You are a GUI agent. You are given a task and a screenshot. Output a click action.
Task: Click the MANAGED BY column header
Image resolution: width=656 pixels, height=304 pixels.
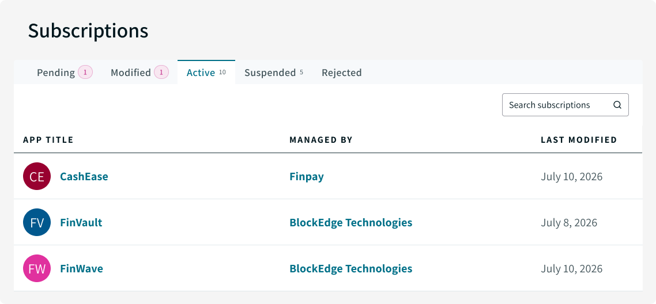pyautogui.click(x=321, y=140)
